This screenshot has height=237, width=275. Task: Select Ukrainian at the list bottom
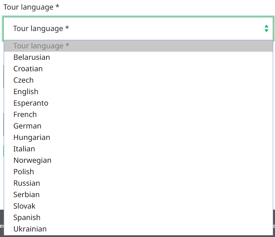point(30,229)
